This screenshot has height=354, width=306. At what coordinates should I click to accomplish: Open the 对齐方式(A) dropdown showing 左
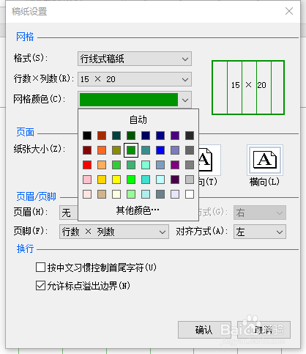(260, 232)
